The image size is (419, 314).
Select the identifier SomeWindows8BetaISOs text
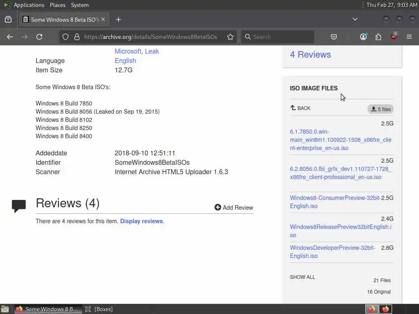click(x=152, y=162)
